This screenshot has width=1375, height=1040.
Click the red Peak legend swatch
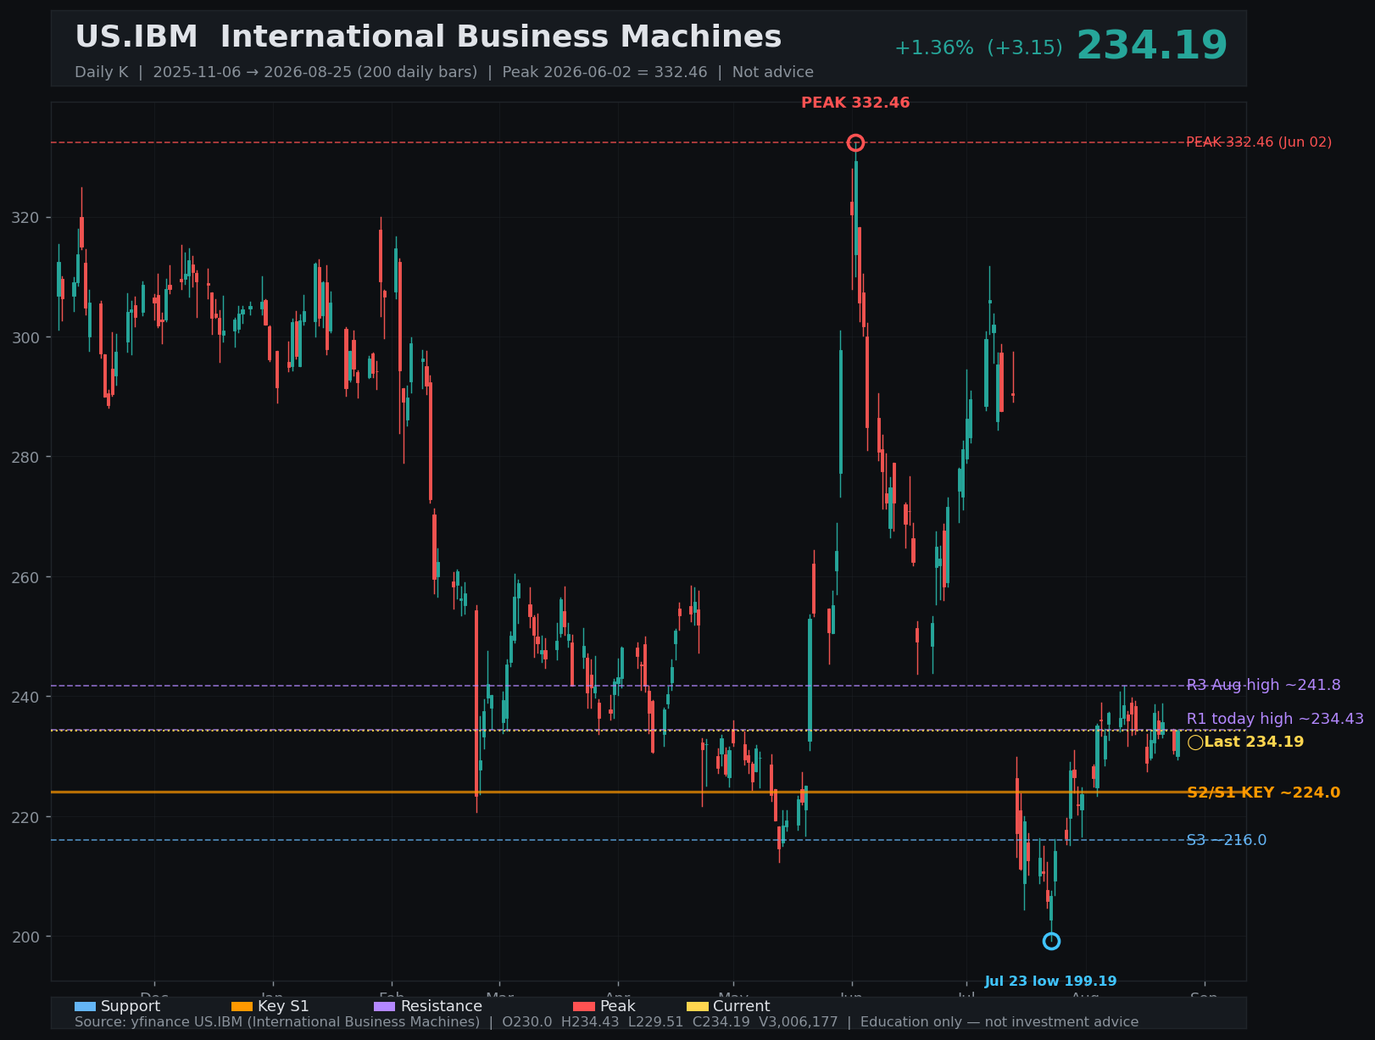[583, 1006]
